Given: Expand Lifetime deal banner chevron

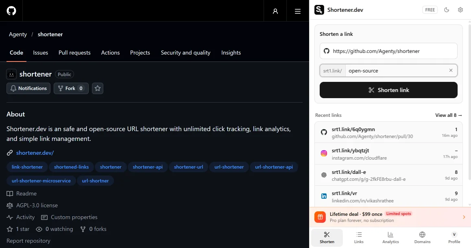Looking at the screenshot, I should pos(464,217).
